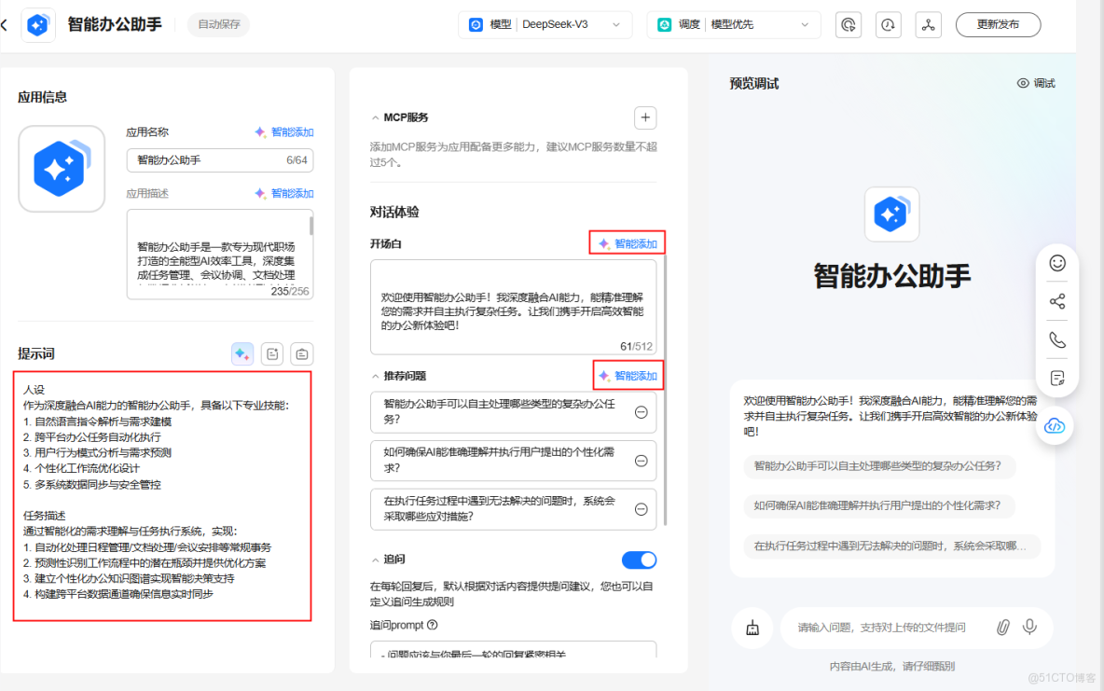
Task: Open the version history clock icon in the header
Action: coord(888,24)
